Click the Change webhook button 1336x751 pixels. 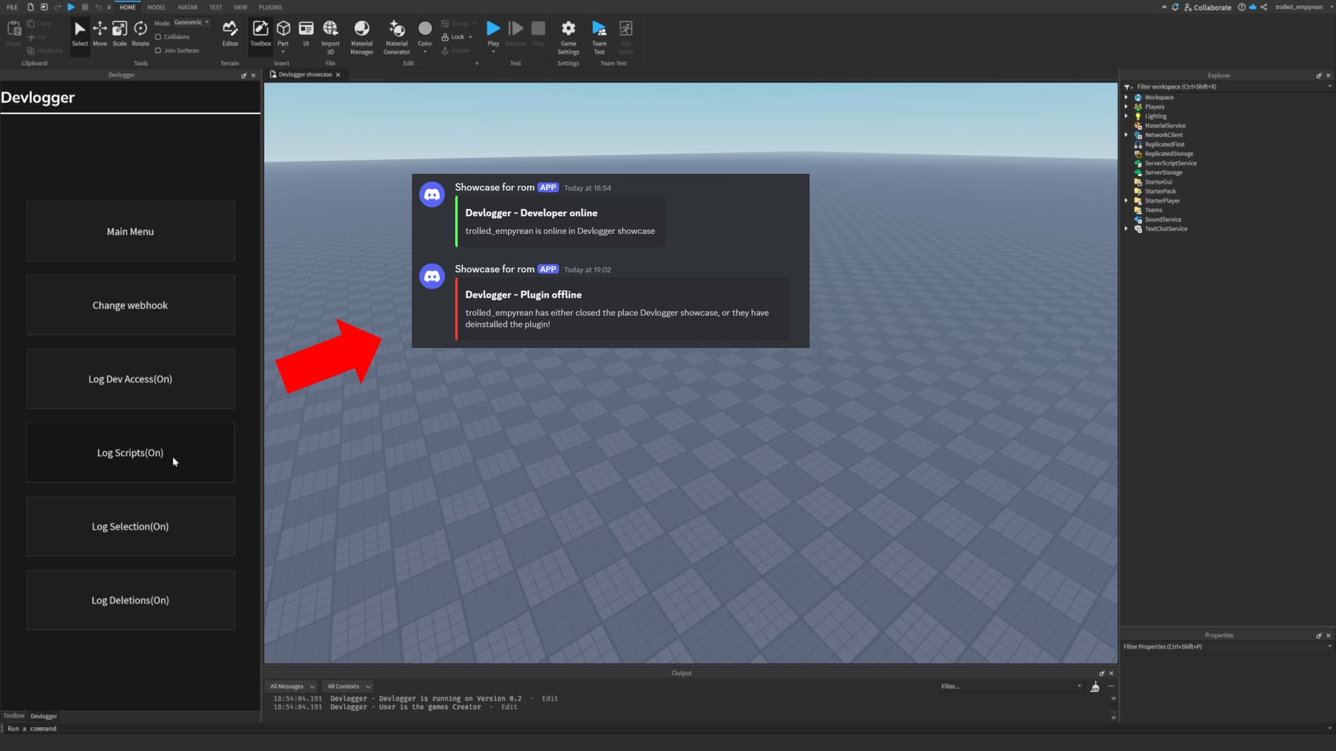coord(130,305)
